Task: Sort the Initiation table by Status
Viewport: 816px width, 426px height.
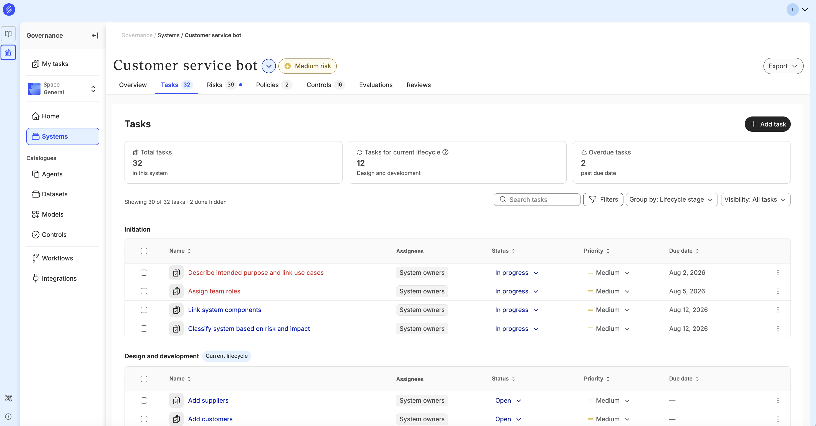Action: 504,251
